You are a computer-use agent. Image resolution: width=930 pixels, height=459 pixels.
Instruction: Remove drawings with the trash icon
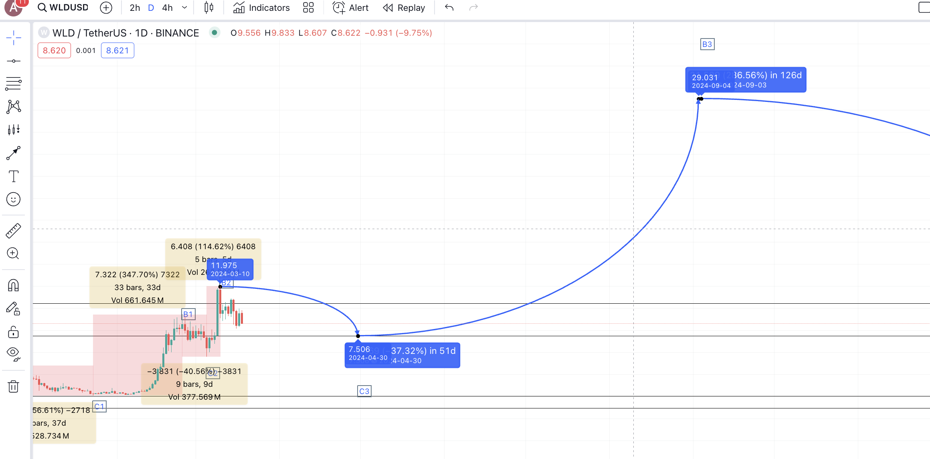(x=14, y=386)
